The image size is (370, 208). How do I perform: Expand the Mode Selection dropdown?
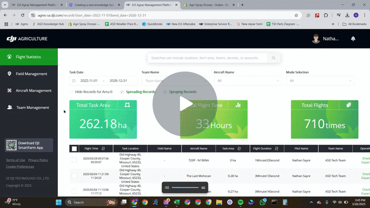click(x=320, y=81)
